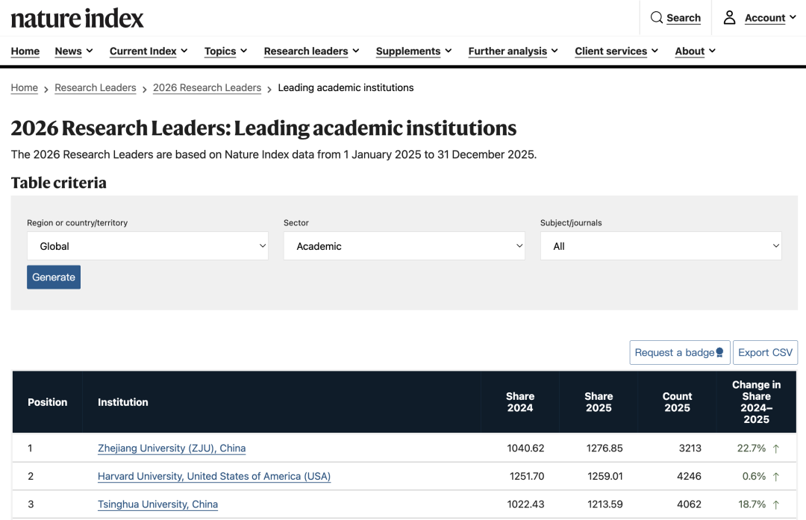
Task: Click the Change in Share 2024–2025 header
Action: pos(756,402)
